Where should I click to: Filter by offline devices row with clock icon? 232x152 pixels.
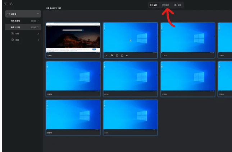click(x=23, y=40)
